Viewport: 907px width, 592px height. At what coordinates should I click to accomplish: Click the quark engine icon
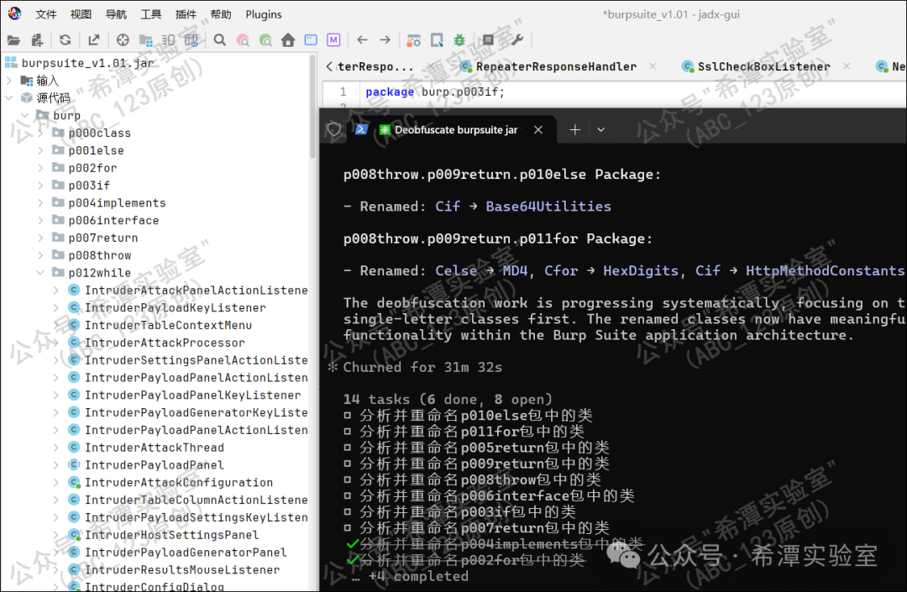pos(437,40)
